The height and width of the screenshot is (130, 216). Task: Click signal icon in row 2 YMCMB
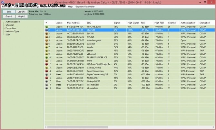coord(46,30)
